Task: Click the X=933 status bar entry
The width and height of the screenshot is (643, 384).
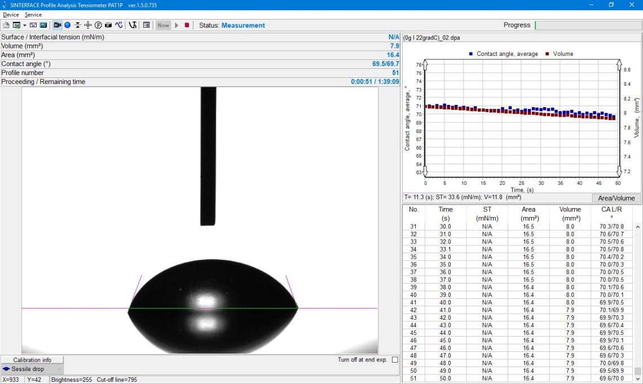Action: click(x=11, y=379)
